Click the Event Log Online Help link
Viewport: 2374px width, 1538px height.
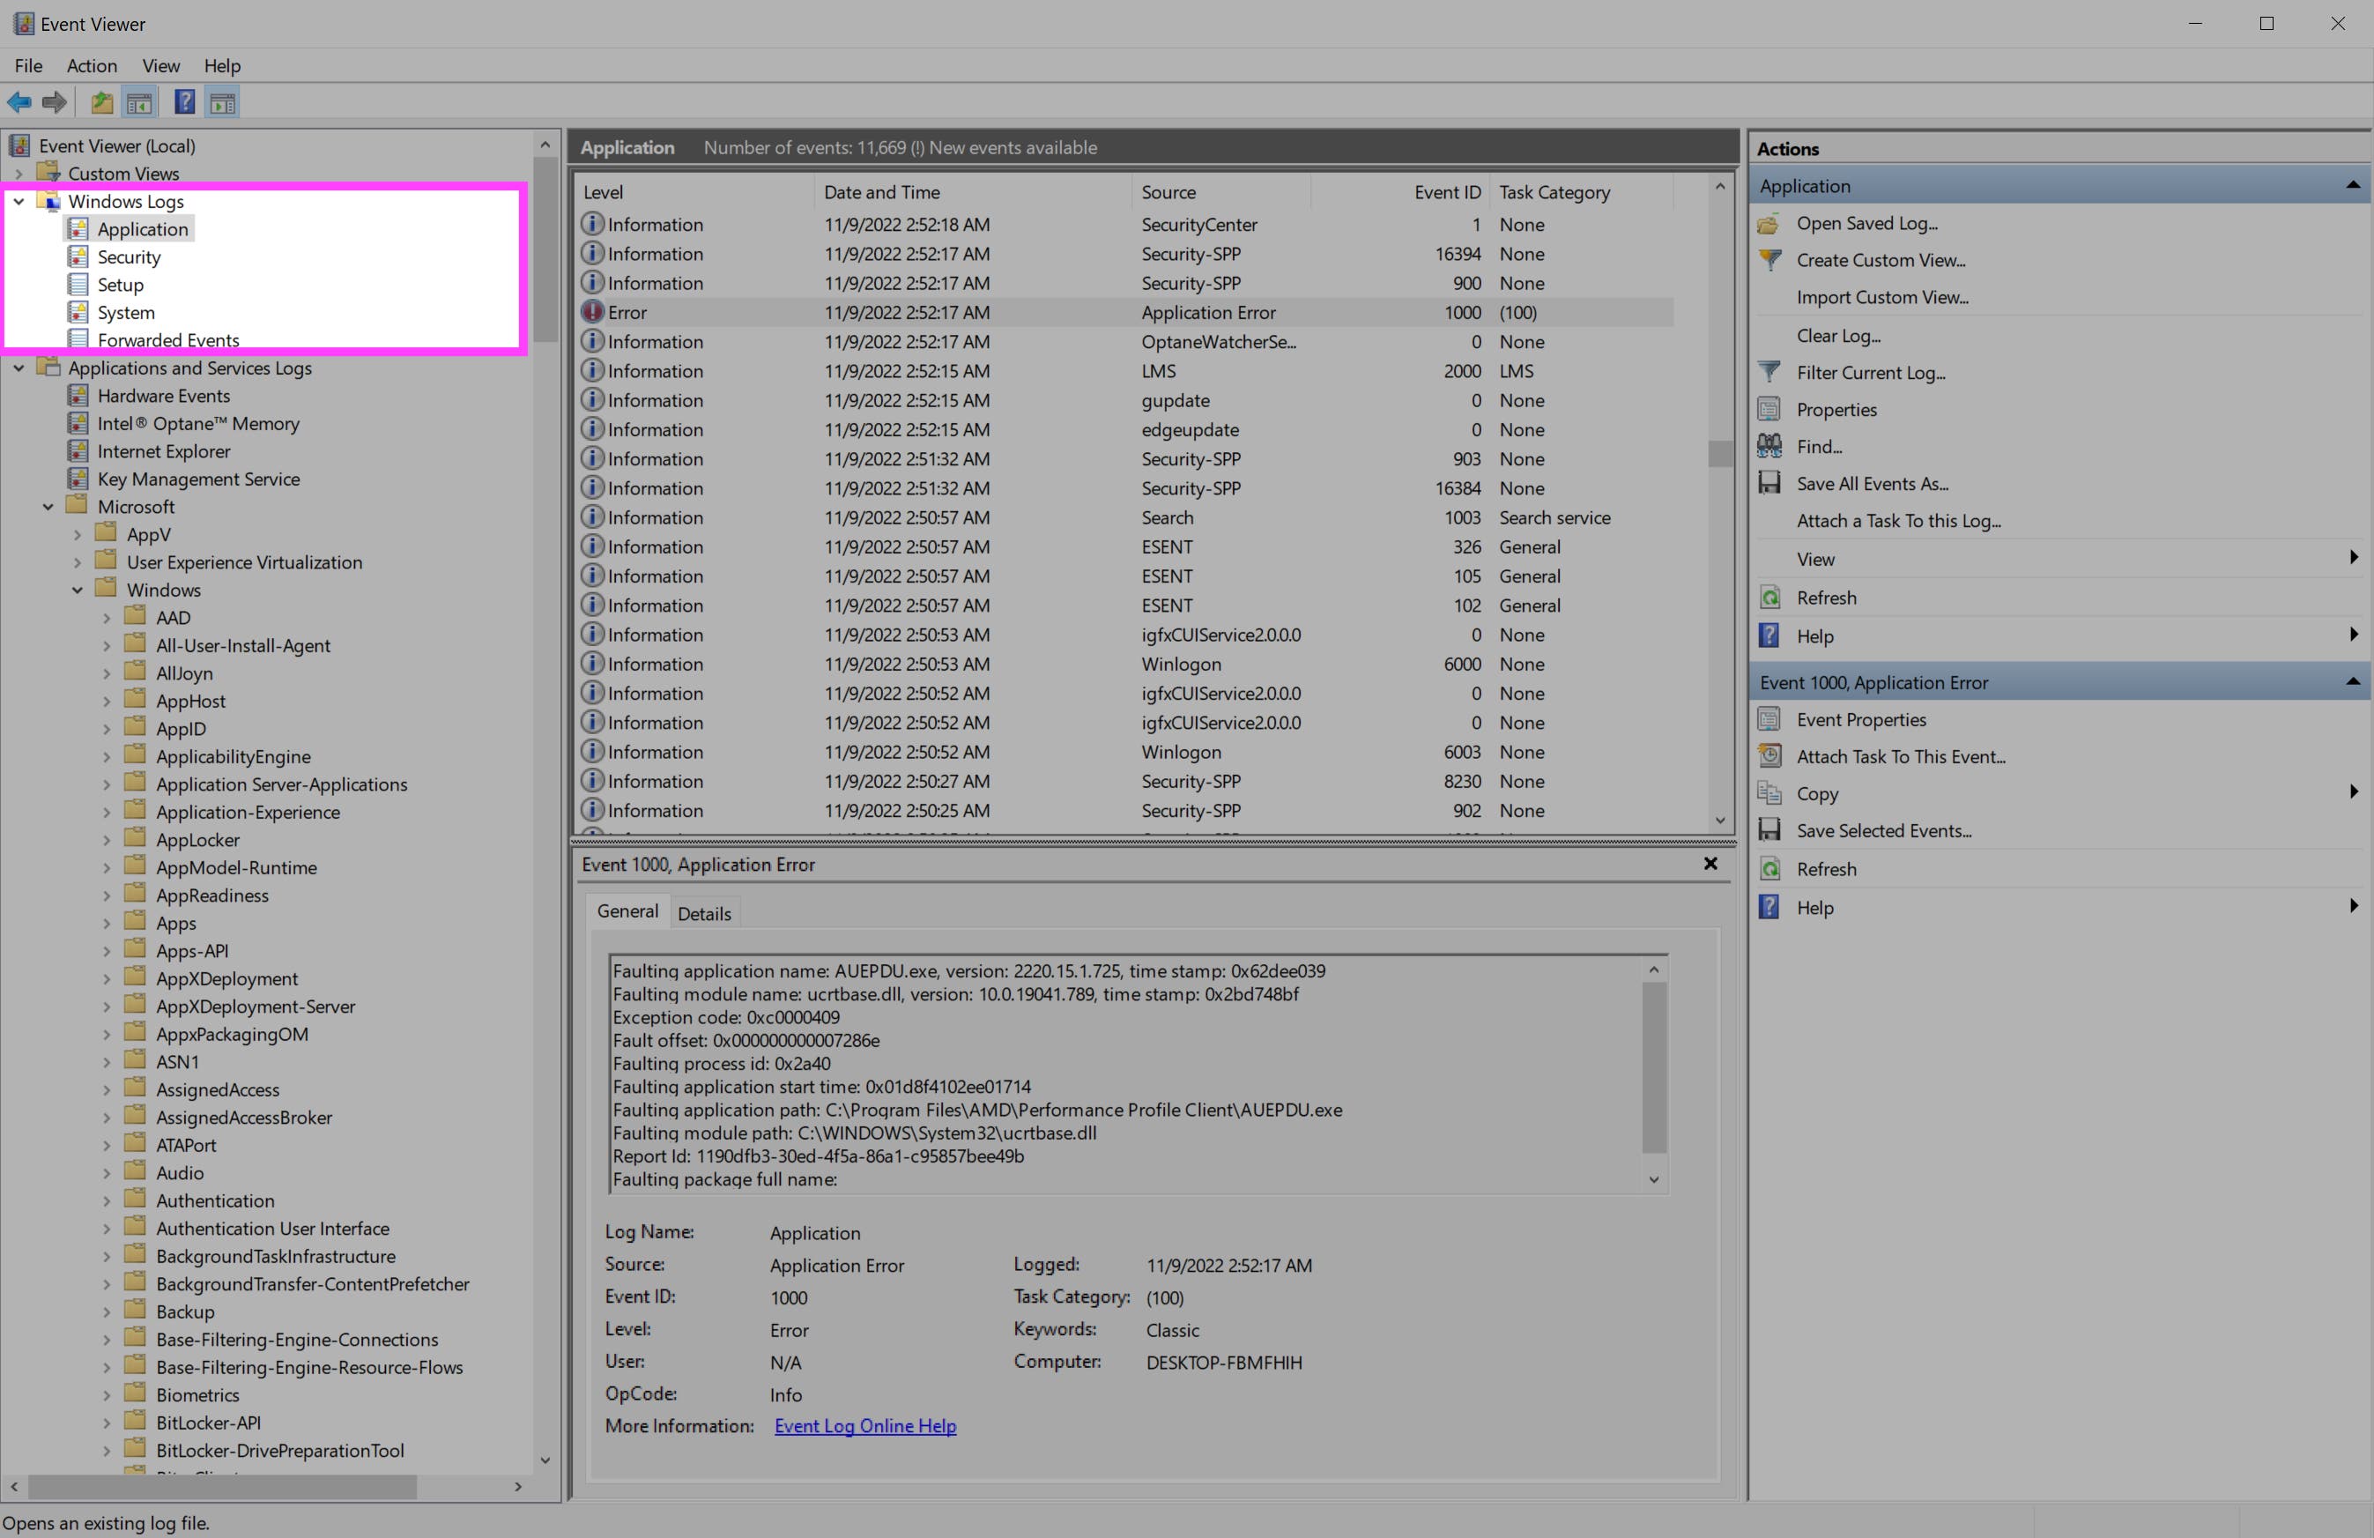point(864,1425)
